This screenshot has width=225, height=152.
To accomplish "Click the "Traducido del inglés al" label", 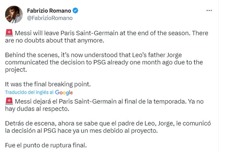I will click(x=29, y=92).
